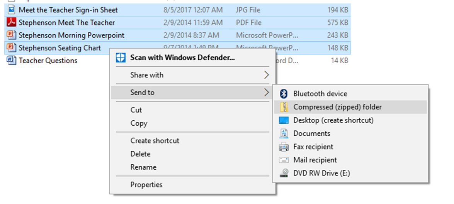Click the PDF icon of Stephenson Meet The Teacher
The width and height of the screenshot is (454, 204).
(x=11, y=22)
